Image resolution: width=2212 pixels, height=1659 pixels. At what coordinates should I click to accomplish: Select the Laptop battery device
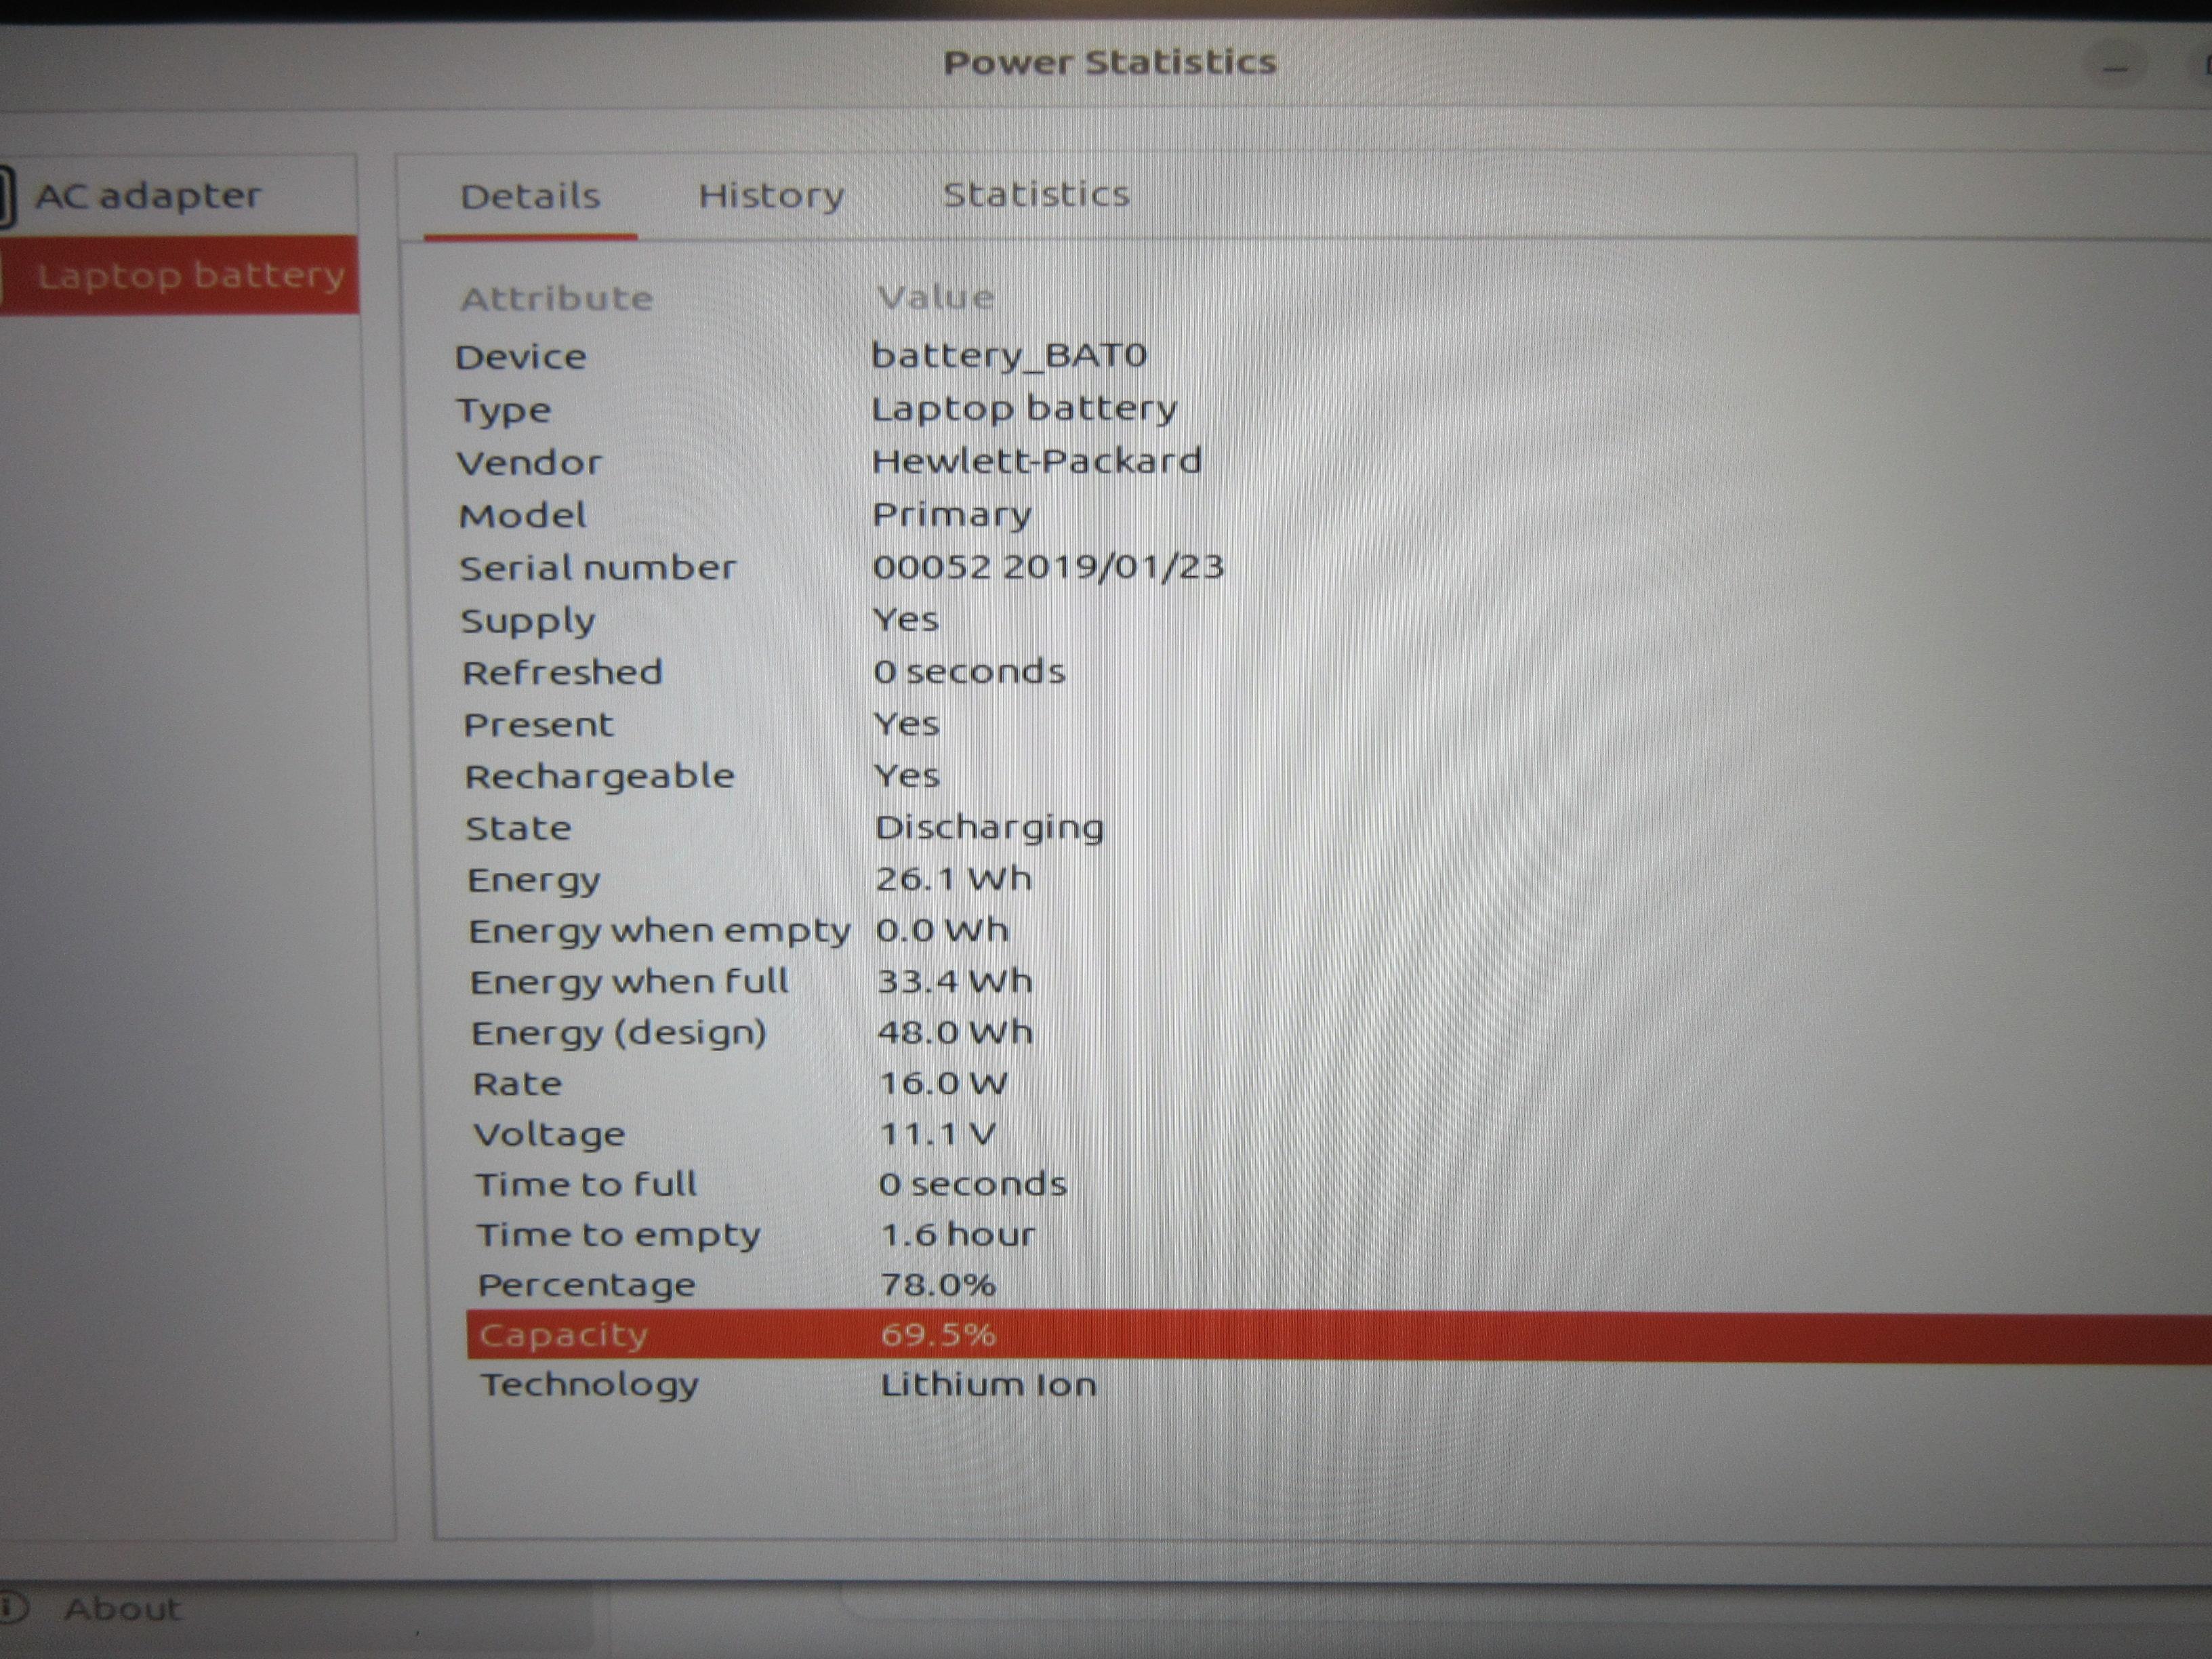(179, 274)
